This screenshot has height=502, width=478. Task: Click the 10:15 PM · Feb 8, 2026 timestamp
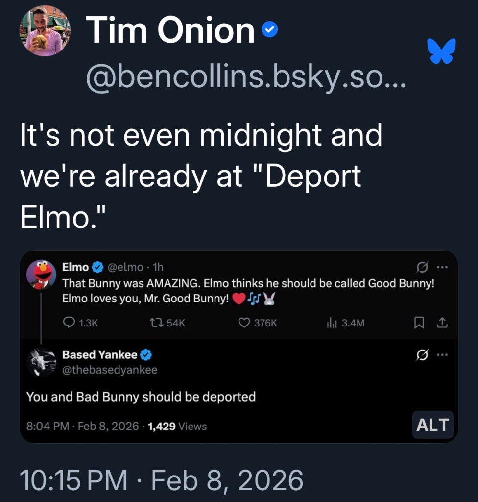point(161,480)
